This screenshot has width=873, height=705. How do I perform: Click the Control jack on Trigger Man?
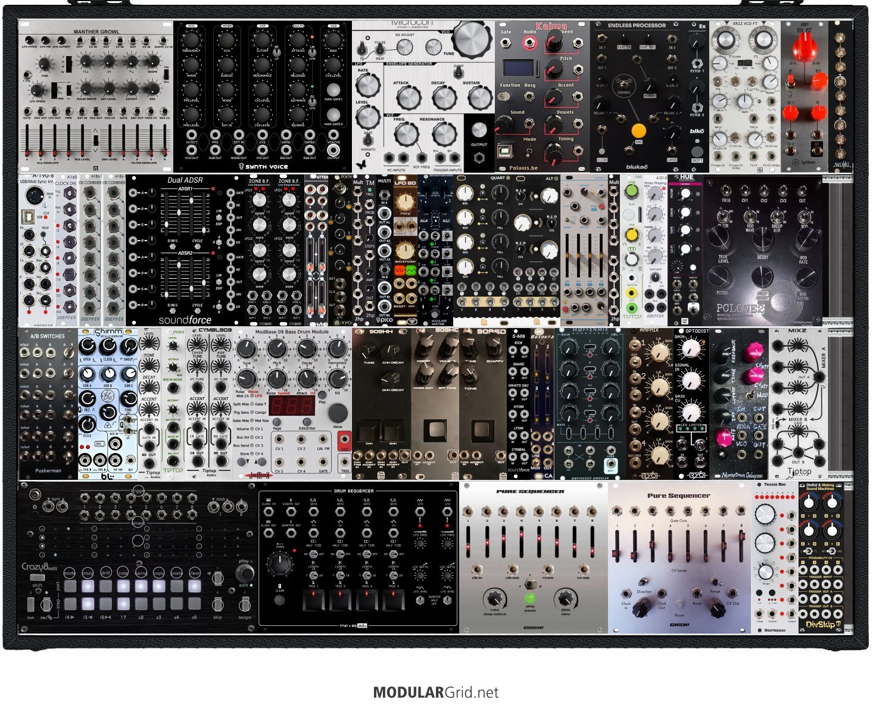772,613
